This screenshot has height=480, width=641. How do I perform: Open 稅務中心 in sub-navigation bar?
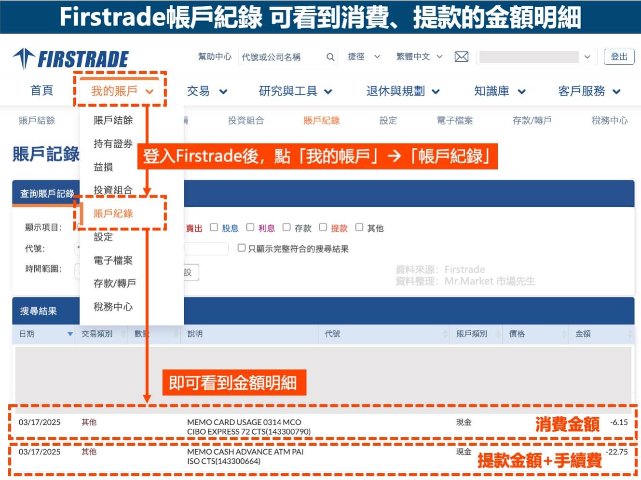tap(610, 121)
